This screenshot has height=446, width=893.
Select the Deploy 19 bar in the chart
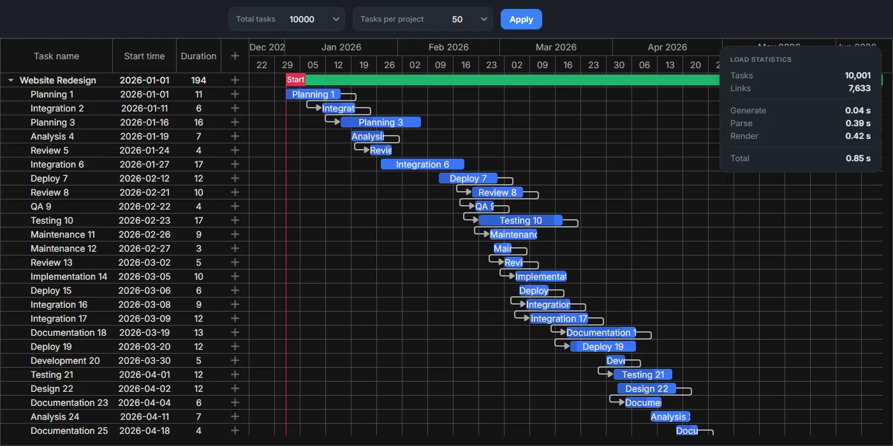(603, 347)
